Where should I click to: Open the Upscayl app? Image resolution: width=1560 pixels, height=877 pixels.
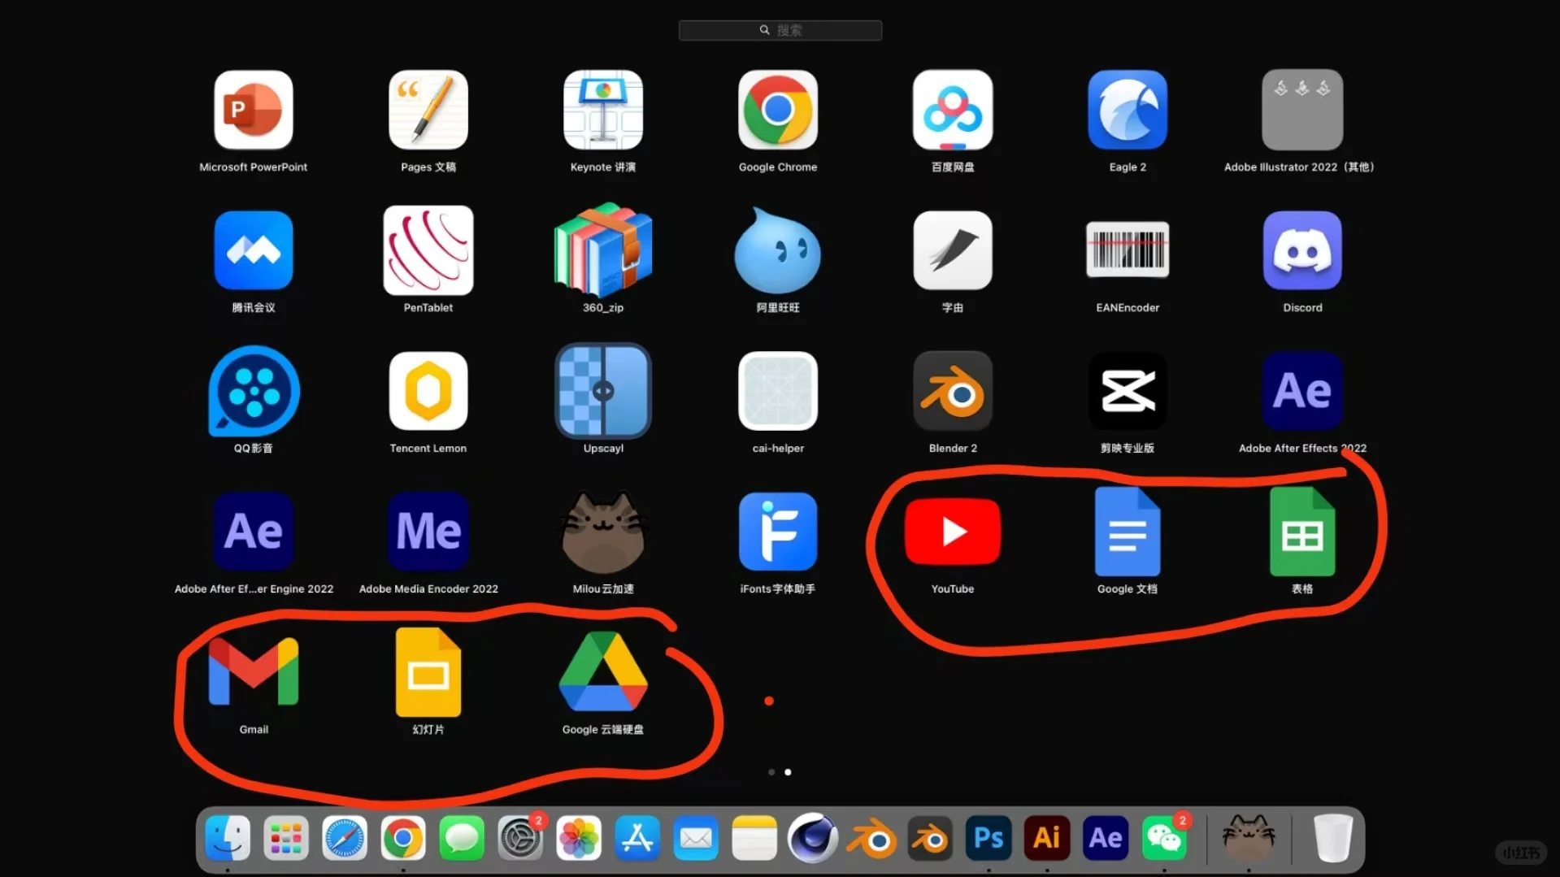[603, 392]
